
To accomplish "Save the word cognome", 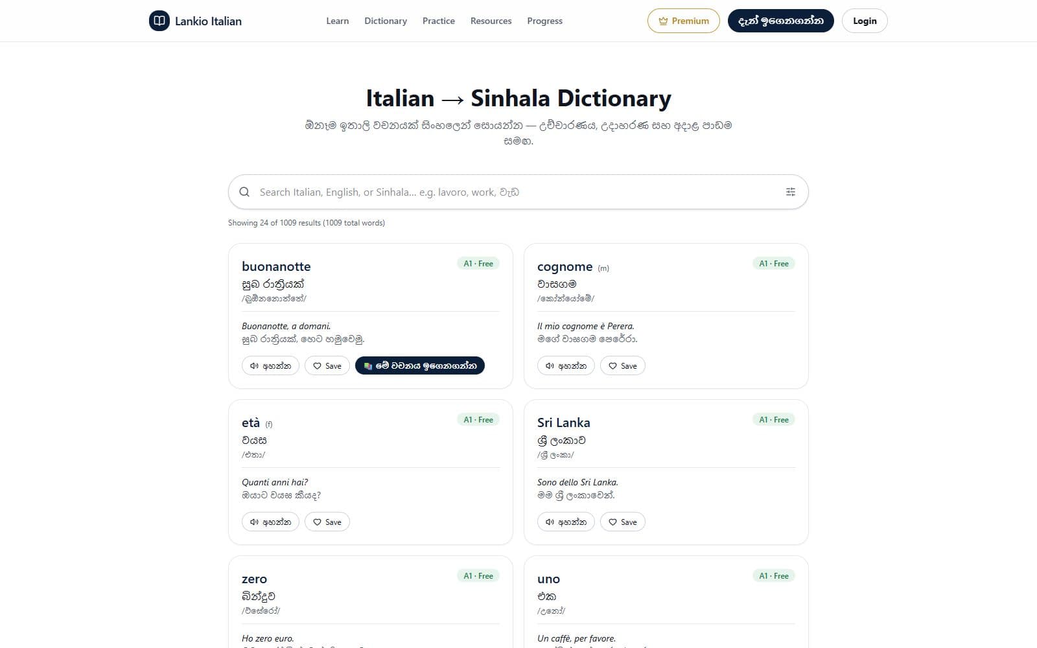I will [x=623, y=365].
